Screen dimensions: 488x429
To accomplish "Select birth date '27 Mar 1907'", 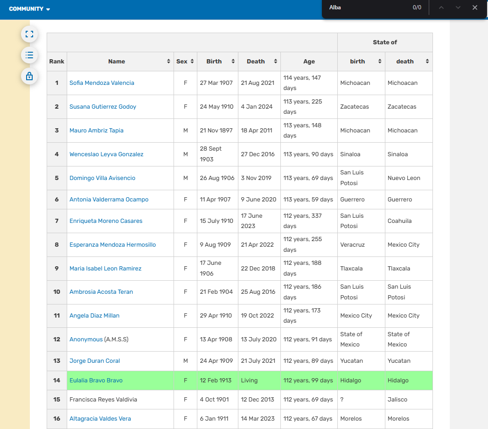I will (x=216, y=83).
